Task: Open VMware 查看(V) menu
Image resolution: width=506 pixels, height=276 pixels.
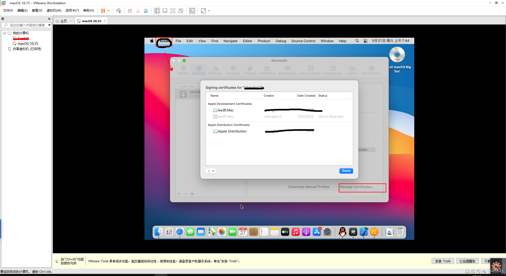Action: pyautogui.click(x=37, y=11)
